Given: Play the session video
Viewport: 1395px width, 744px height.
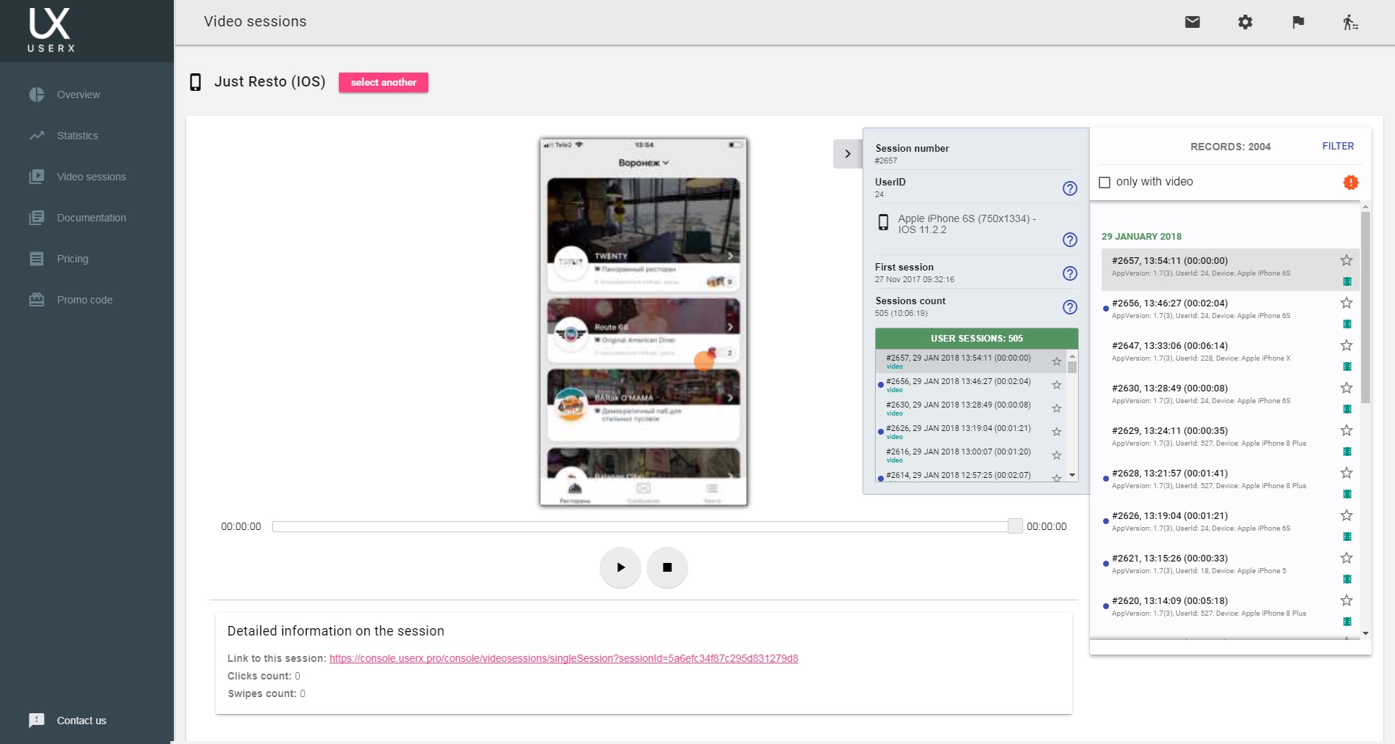Looking at the screenshot, I should (620, 567).
